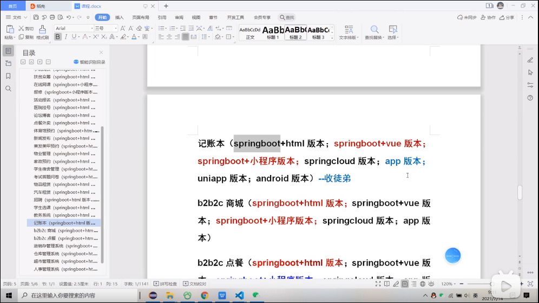Open line spacing dropdown
Viewport: 539px width, 303px height.
[x=209, y=37]
